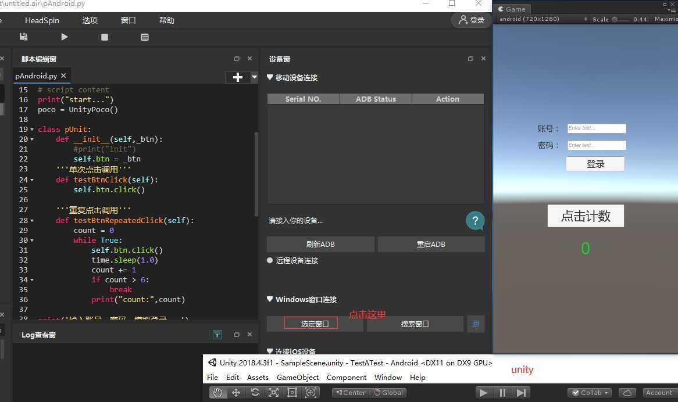The image size is (678, 402).
Task: Toggle the Log查看窗 filter icon
Action: point(217,335)
